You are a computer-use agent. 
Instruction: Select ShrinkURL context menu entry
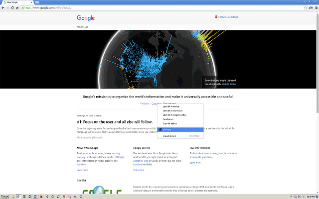tap(180, 129)
